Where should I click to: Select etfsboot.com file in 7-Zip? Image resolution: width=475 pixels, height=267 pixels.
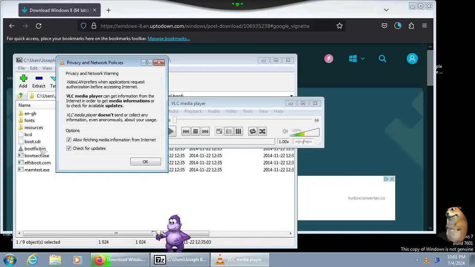click(x=37, y=163)
